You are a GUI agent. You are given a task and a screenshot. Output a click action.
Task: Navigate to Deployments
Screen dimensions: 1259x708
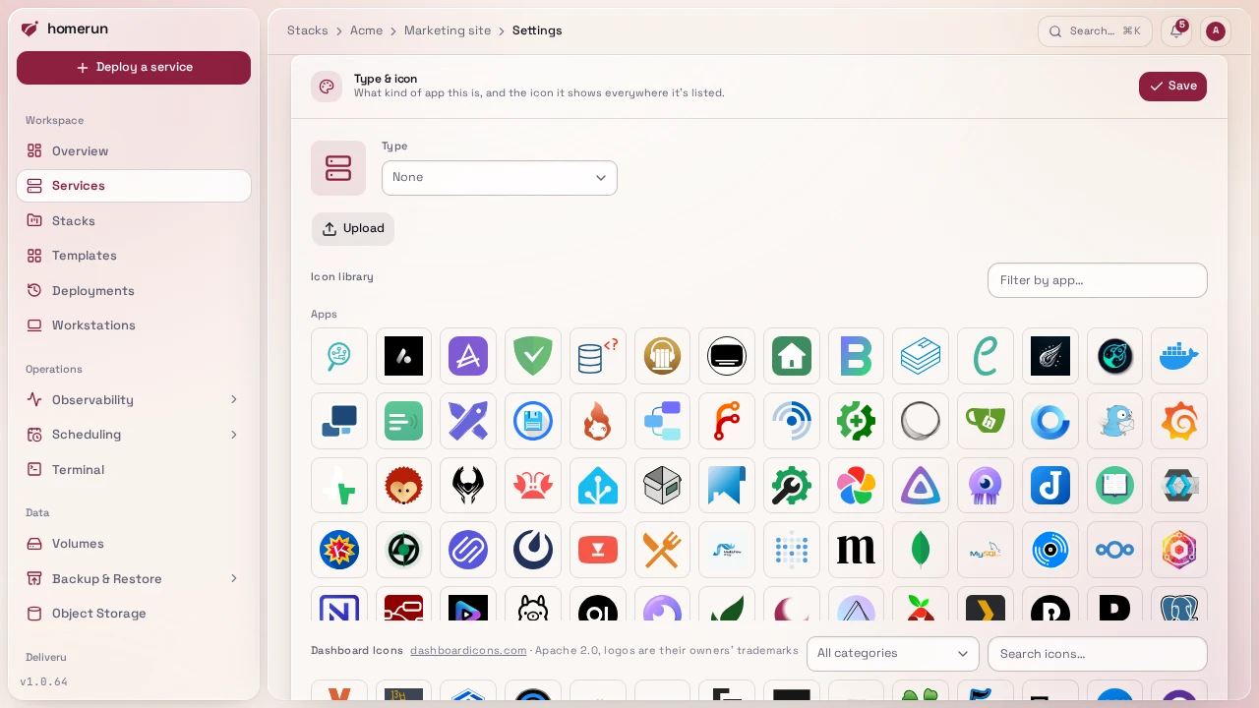click(134, 291)
